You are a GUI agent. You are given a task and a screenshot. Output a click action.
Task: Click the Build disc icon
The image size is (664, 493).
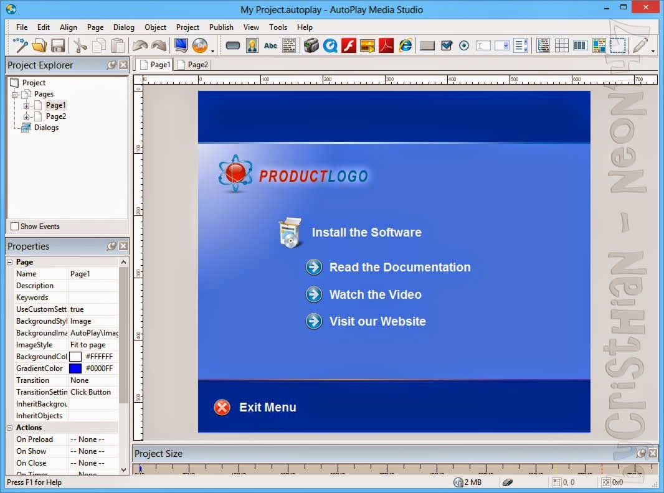pyautogui.click(x=200, y=45)
